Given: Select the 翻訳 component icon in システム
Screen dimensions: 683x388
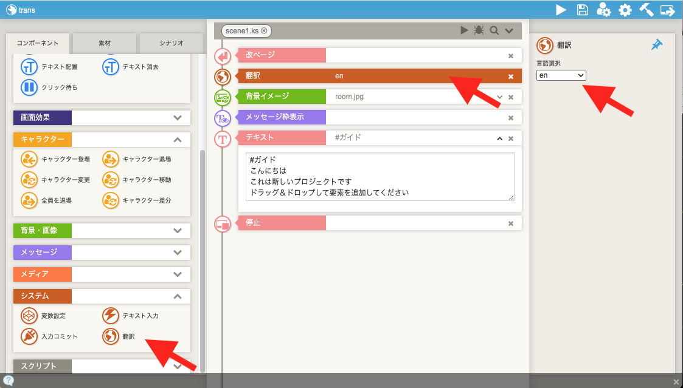Looking at the screenshot, I should point(111,336).
